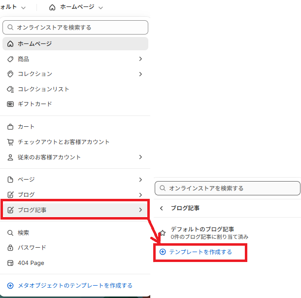Click the 404 Page layout icon

pos(10,263)
